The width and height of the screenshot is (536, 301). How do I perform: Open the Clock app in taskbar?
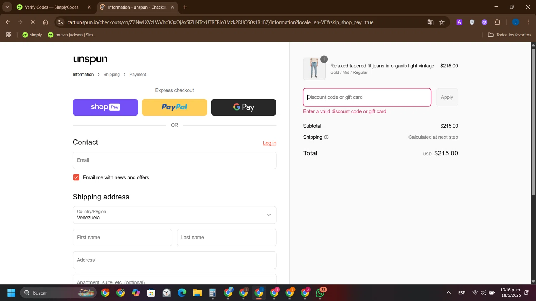coord(167,293)
